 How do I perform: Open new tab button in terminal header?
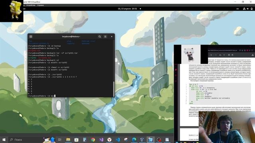point(31,37)
